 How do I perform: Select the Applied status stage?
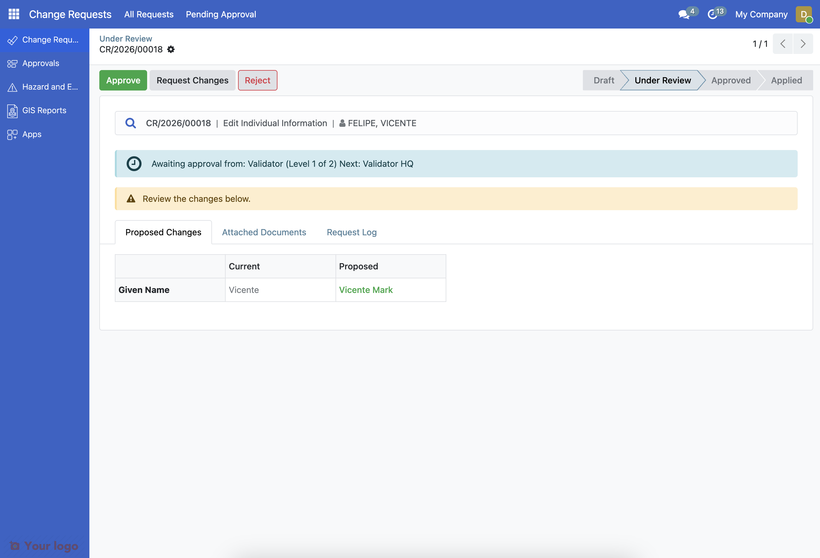coord(786,80)
